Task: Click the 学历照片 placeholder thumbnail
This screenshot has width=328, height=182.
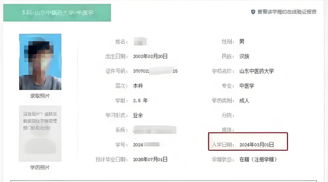Action: (x=40, y=133)
